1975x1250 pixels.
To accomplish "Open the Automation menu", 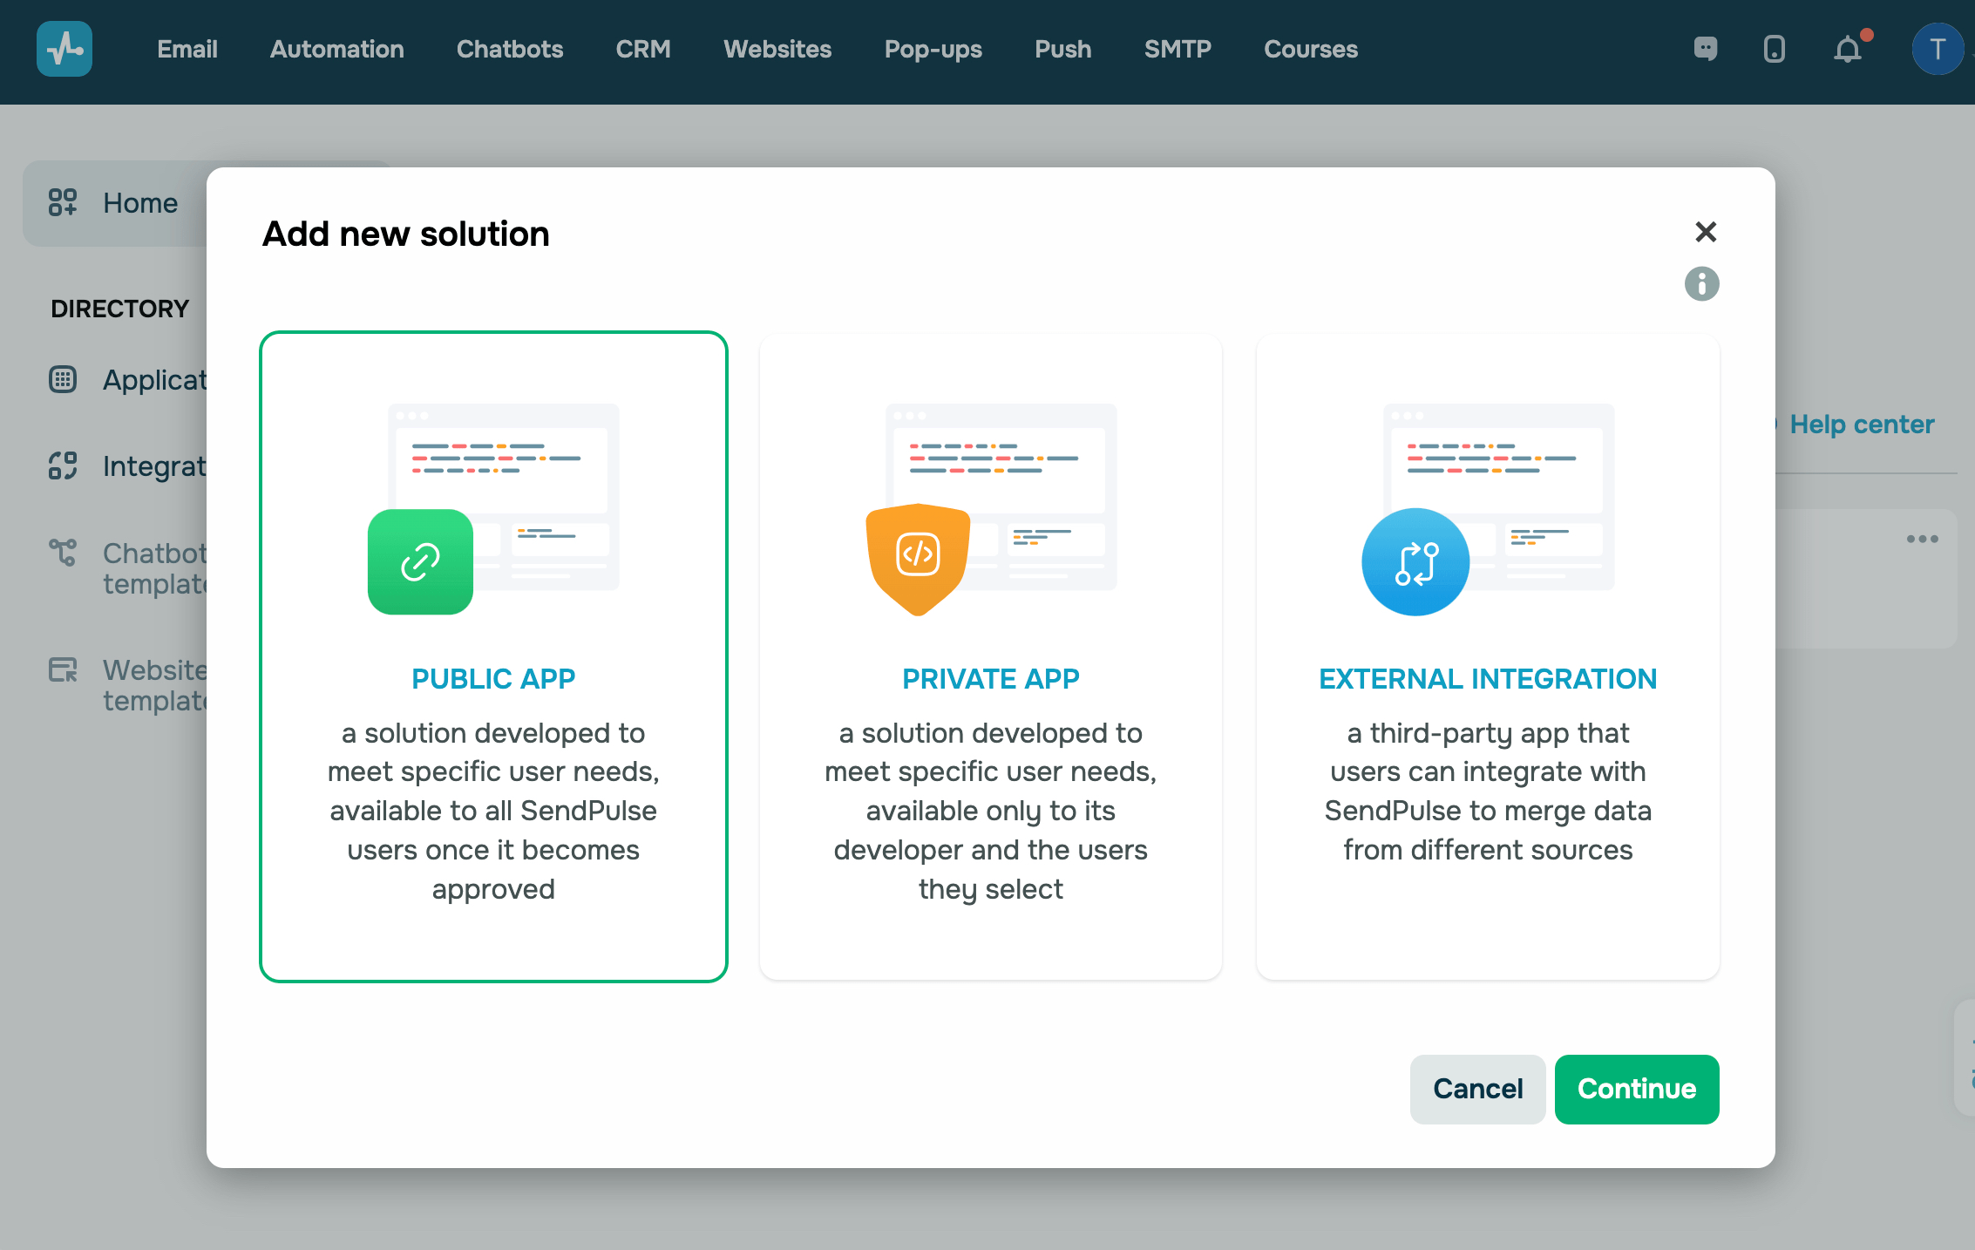I will pos(336,49).
